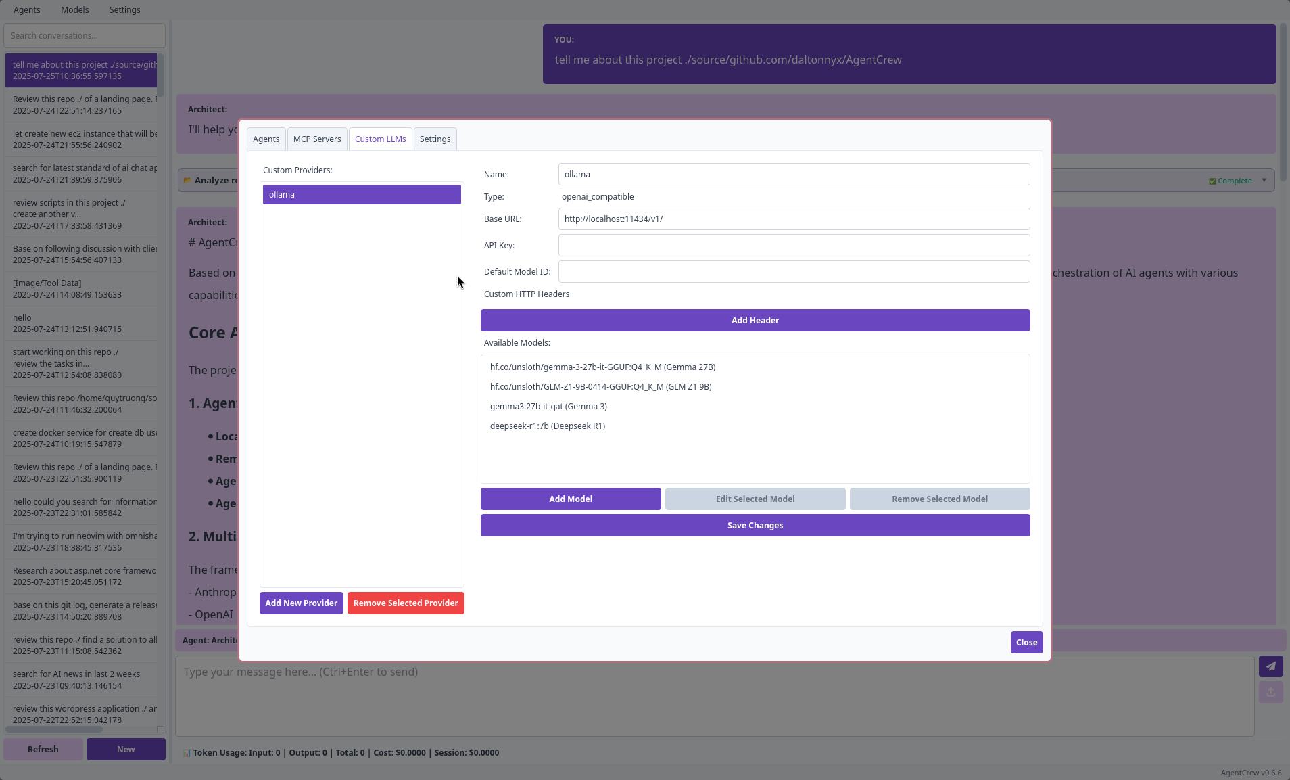Click the conversation list vertical scrollbar

point(161,74)
